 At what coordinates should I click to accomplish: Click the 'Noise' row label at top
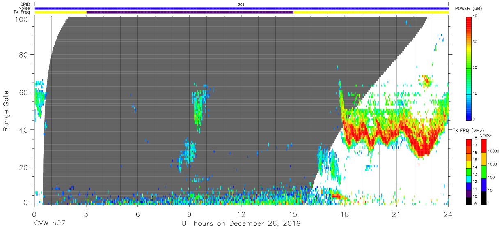[24, 8]
